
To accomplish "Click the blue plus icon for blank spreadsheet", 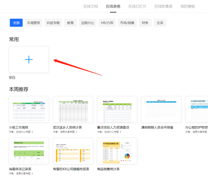I will click(29, 60).
